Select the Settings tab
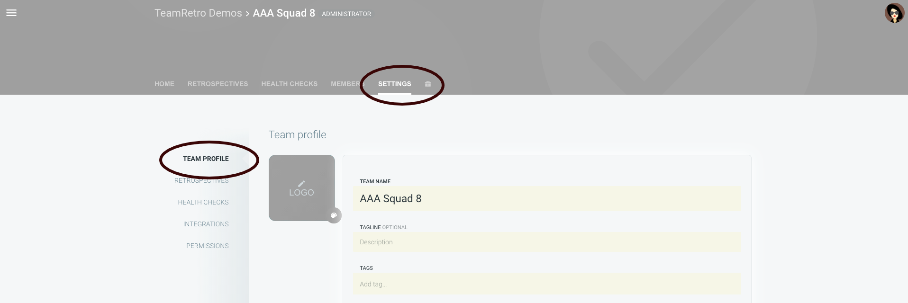The image size is (908, 303). click(394, 84)
